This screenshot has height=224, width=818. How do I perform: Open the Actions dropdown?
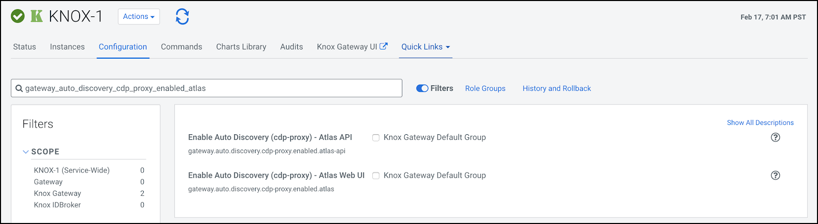(x=139, y=16)
